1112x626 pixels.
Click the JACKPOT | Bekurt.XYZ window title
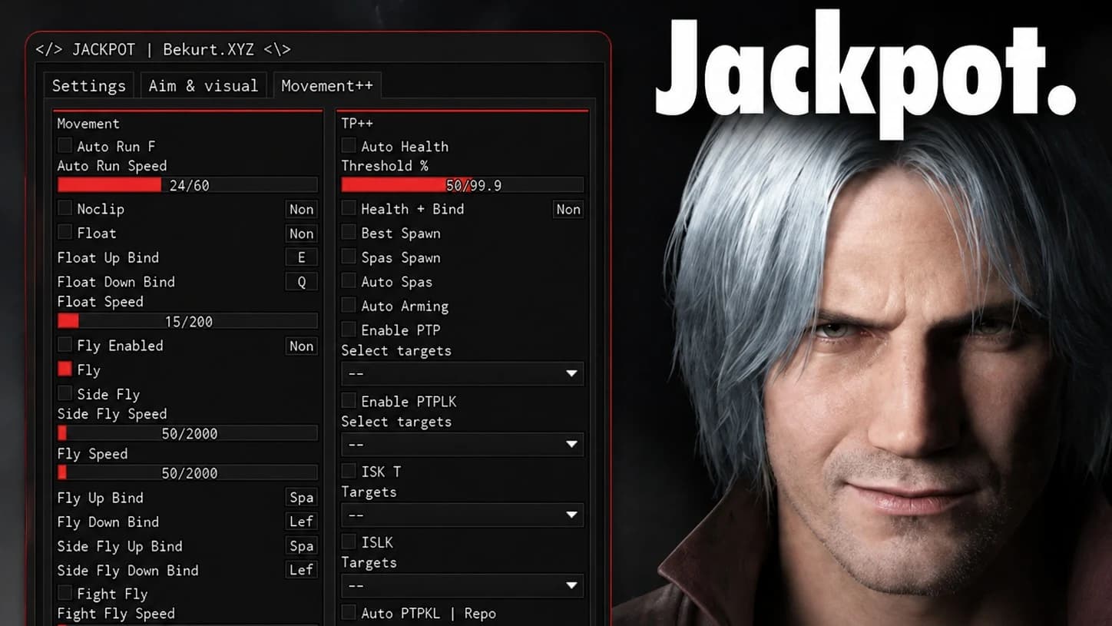(164, 50)
